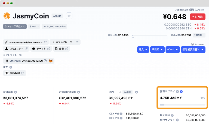Click the ¥32,401,886,272 diluted cap value
This screenshot has width=209, height=128.
(x=73, y=98)
